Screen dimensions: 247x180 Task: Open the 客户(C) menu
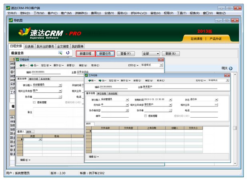52,13
